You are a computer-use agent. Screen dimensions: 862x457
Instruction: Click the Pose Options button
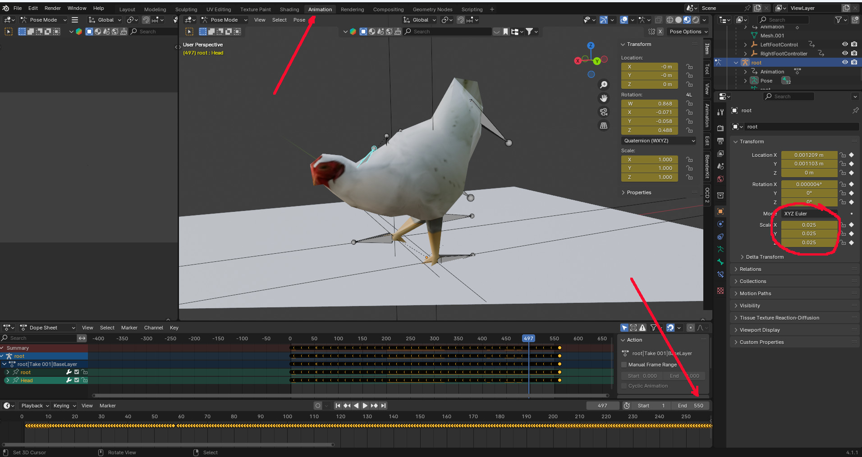click(688, 32)
